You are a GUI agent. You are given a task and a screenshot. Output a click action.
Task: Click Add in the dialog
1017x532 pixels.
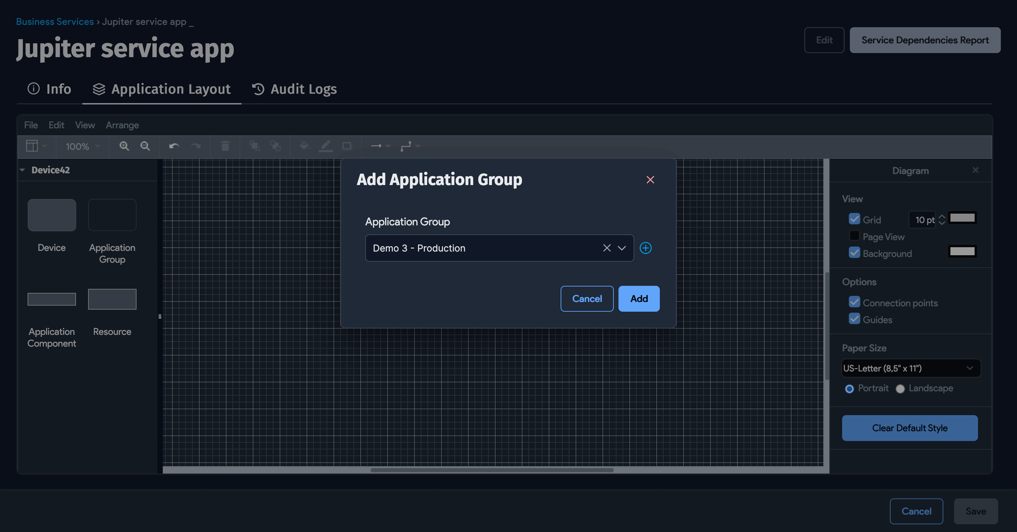tap(639, 299)
